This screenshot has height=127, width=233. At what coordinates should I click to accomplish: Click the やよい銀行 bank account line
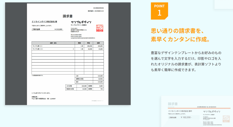click(x=43, y=99)
